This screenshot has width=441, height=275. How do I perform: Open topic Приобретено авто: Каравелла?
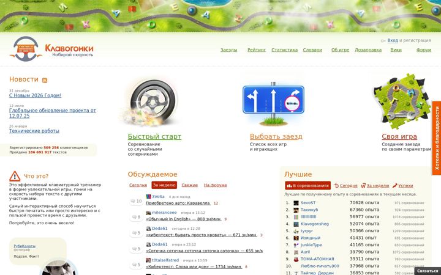coord(178,203)
